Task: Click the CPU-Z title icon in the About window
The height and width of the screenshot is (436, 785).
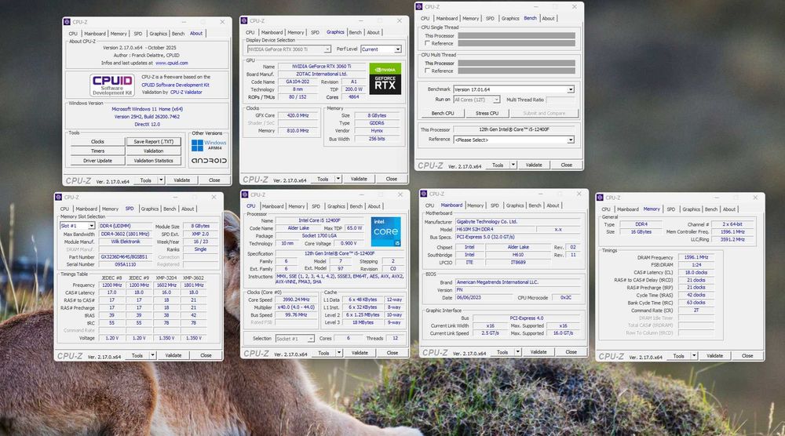Action: (x=67, y=22)
